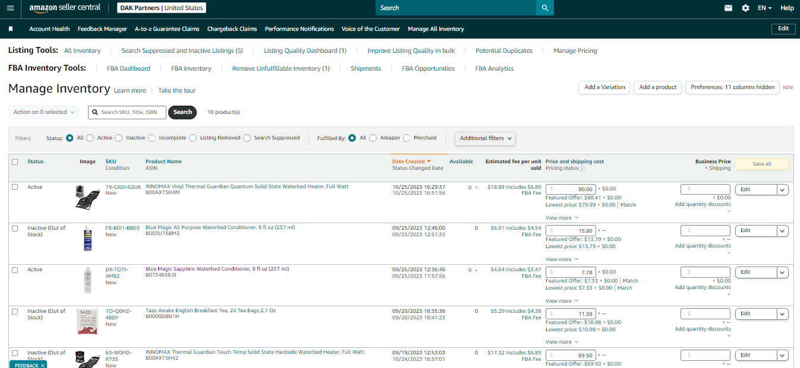Image resolution: width=800 pixels, height=368 pixels.
Task: Expand available quantity chevron for 9 units
Action: point(476,270)
